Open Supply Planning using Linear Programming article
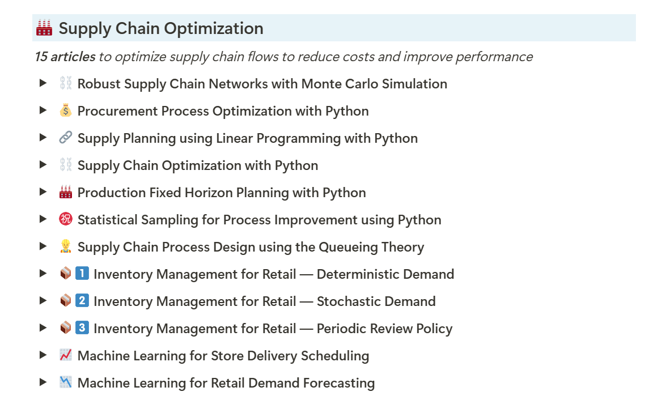The width and height of the screenshot is (645, 400). click(x=247, y=138)
